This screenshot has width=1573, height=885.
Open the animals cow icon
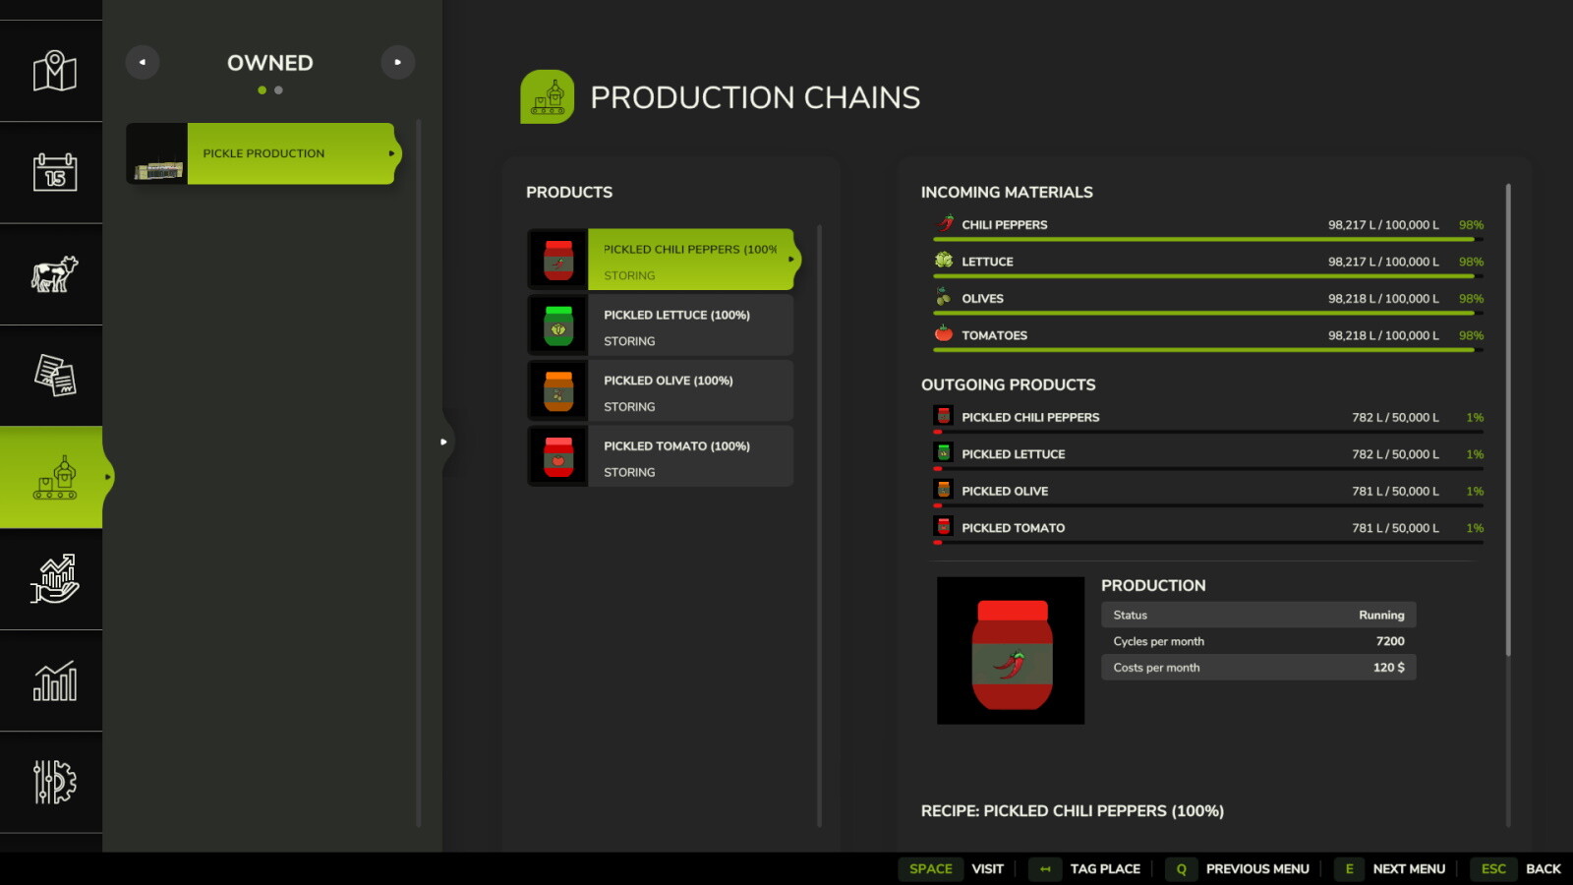[x=54, y=274]
